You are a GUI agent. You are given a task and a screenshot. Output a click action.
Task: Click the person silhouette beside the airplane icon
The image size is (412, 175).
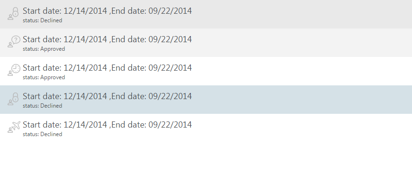pos(10,130)
